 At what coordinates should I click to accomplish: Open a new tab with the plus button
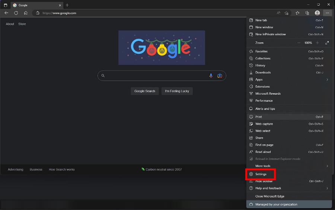tap(67, 5)
